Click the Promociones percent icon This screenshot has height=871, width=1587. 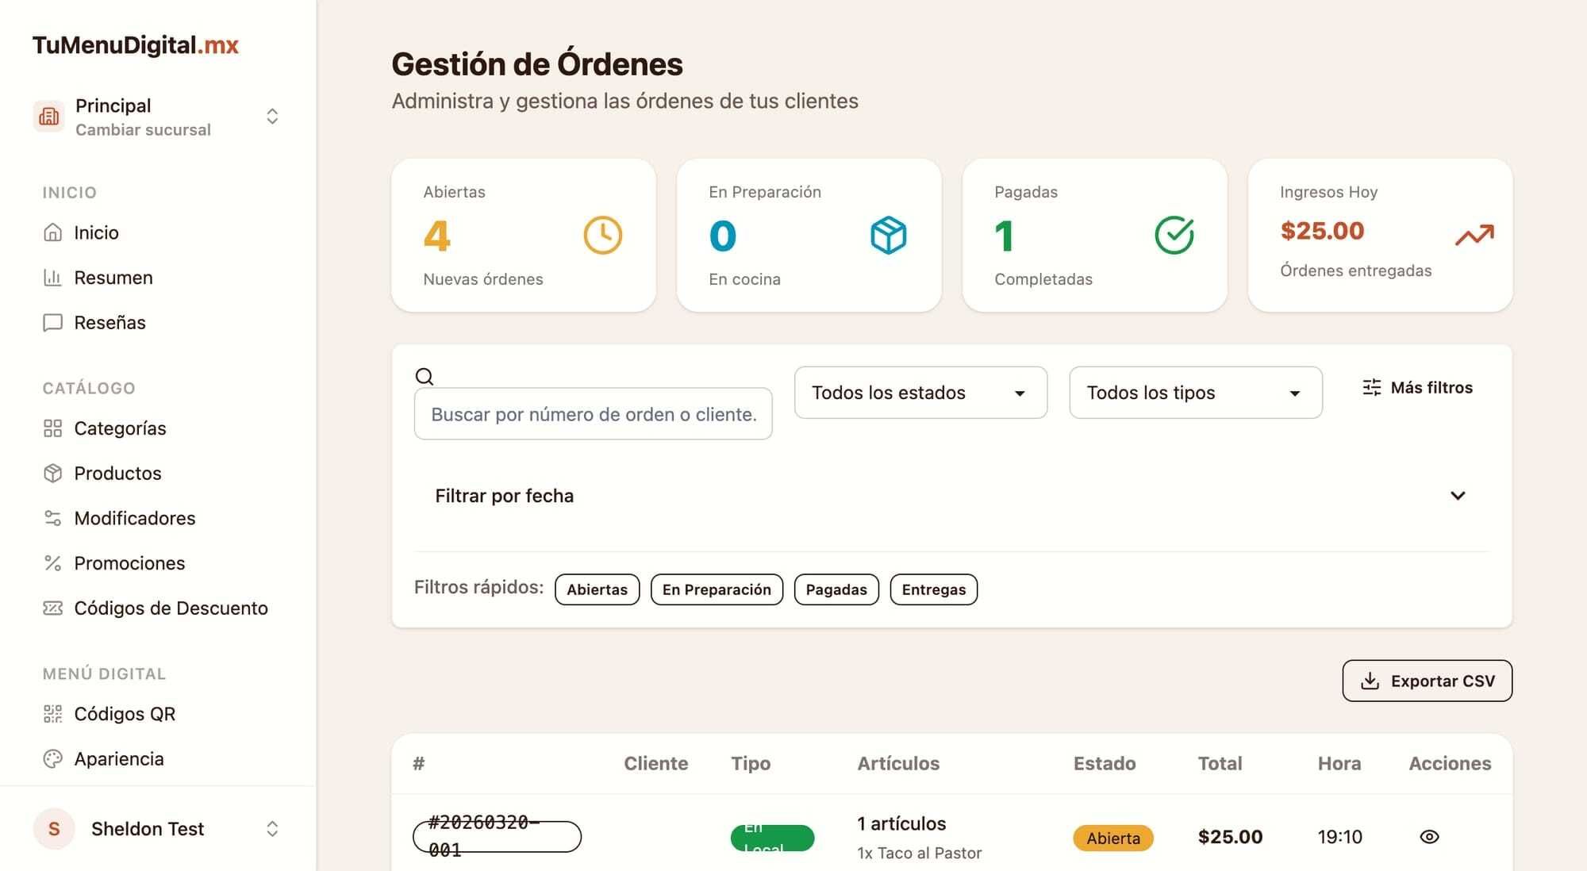tap(52, 562)
